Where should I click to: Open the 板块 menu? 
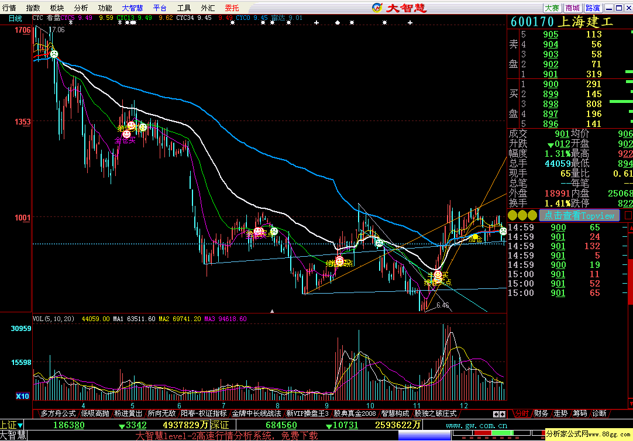click(x=57, y=8)
